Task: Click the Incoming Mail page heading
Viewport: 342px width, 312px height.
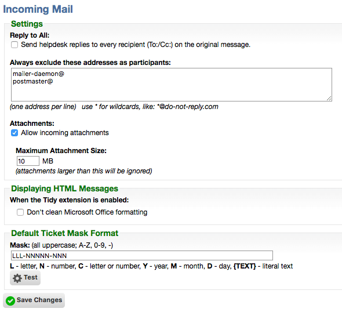Action: coord(38,9)
